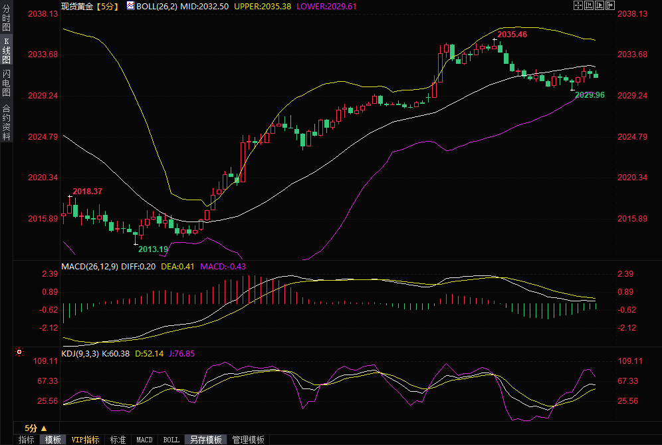Click the 管理模板 button

coord(248,440)
